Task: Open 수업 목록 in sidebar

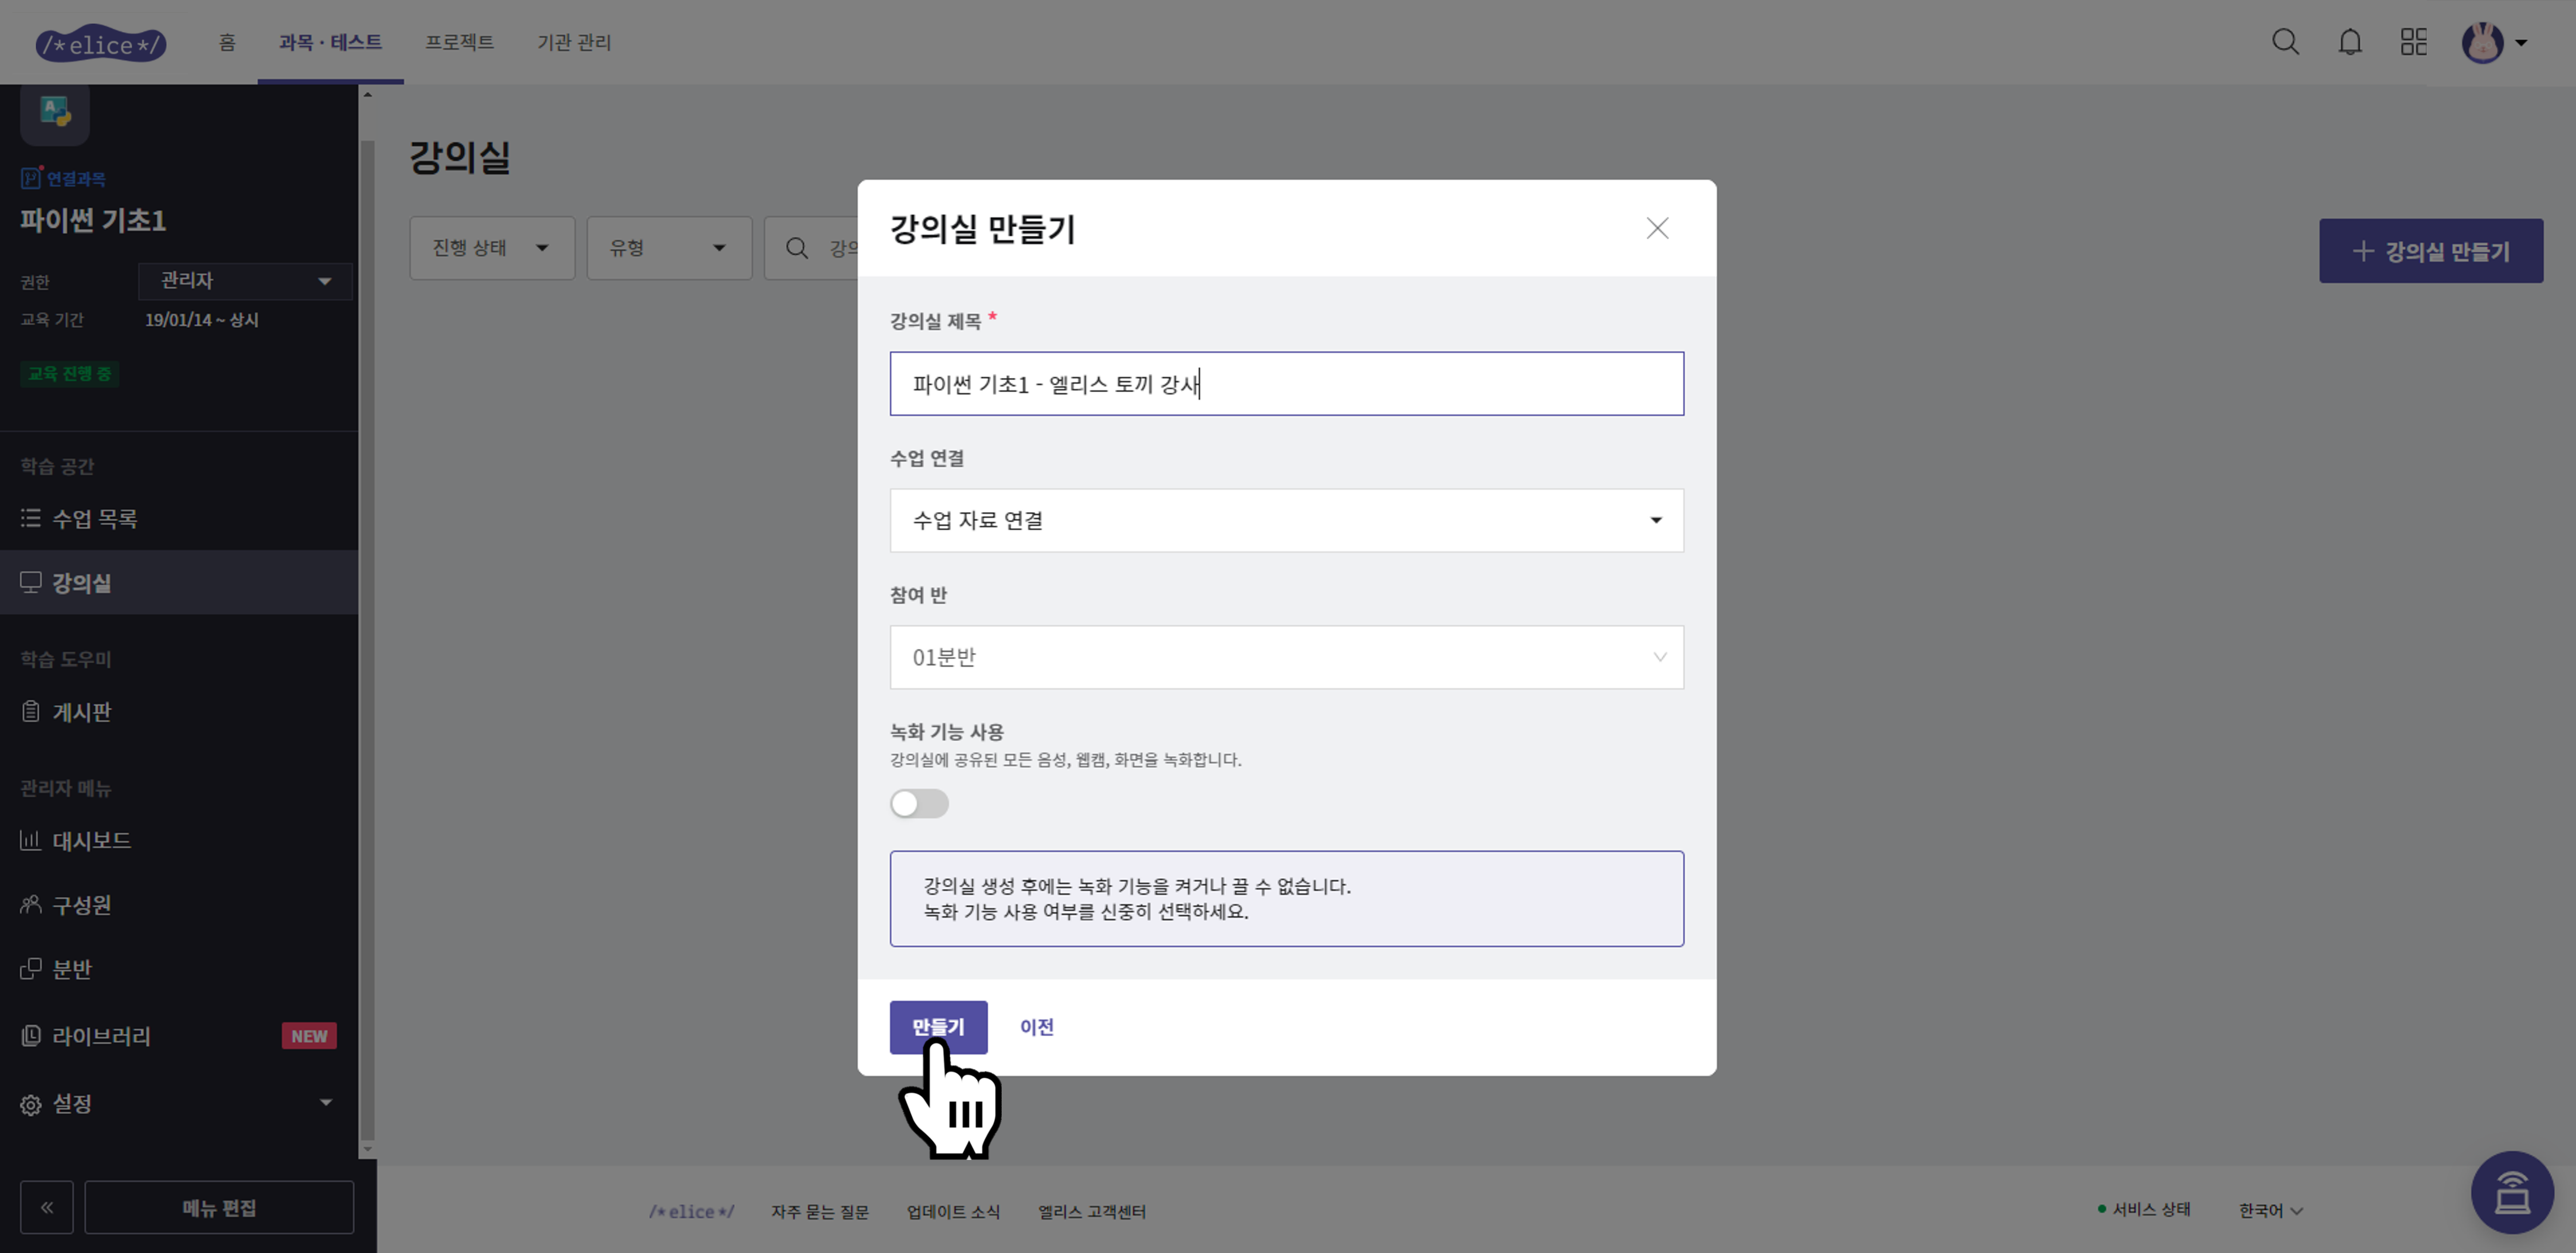Action: 179,518
